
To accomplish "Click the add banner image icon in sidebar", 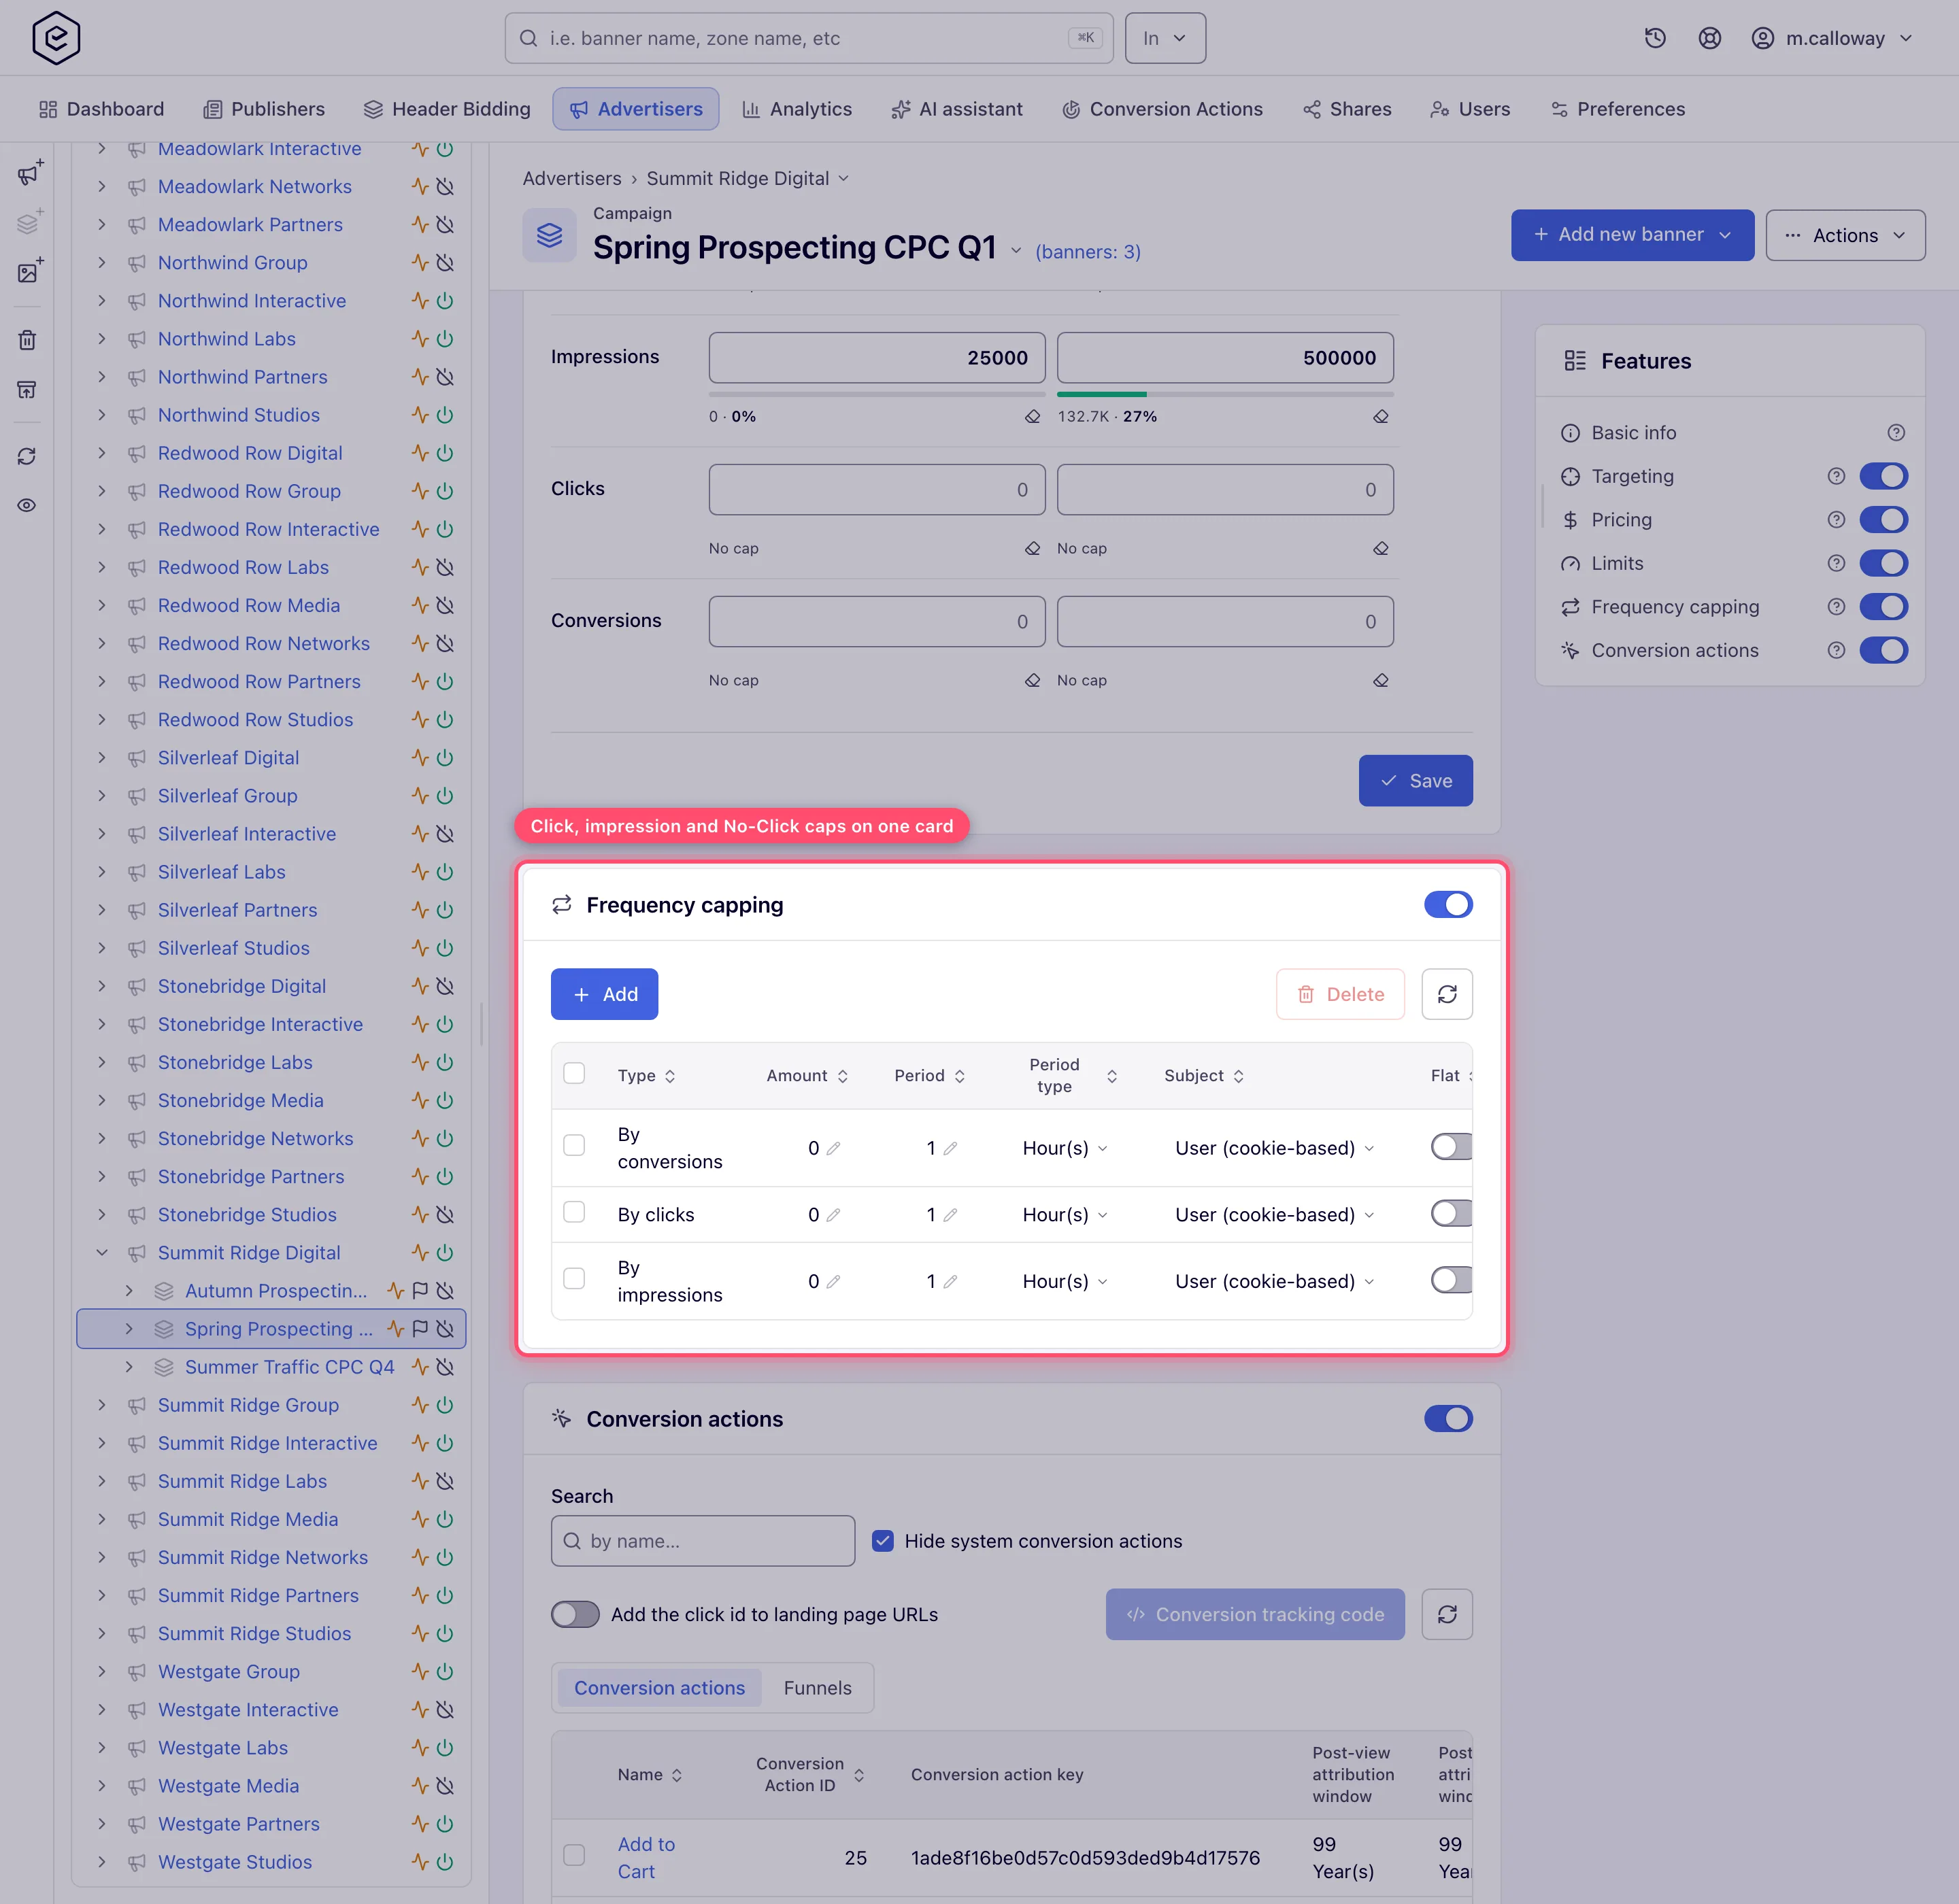I will pos(28,272).
